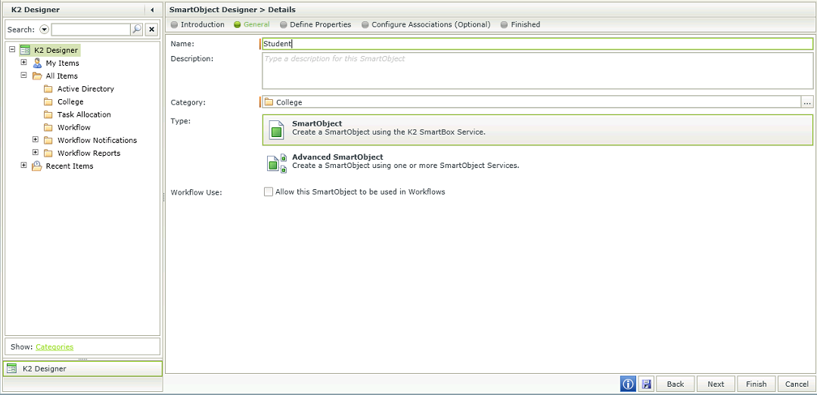Go to Configure Associations (Optional) step

(x=426, y=24)
